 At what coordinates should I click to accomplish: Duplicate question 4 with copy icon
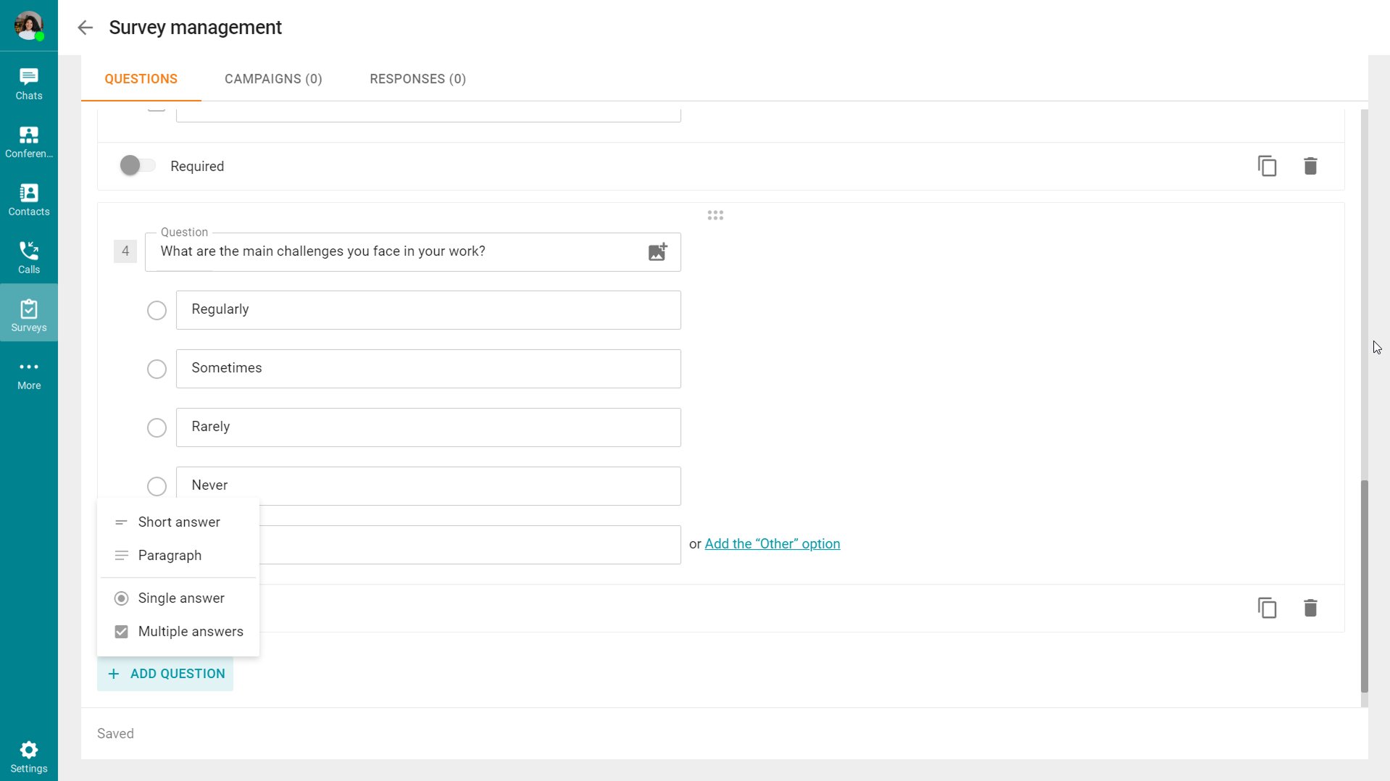[1267, 608]
